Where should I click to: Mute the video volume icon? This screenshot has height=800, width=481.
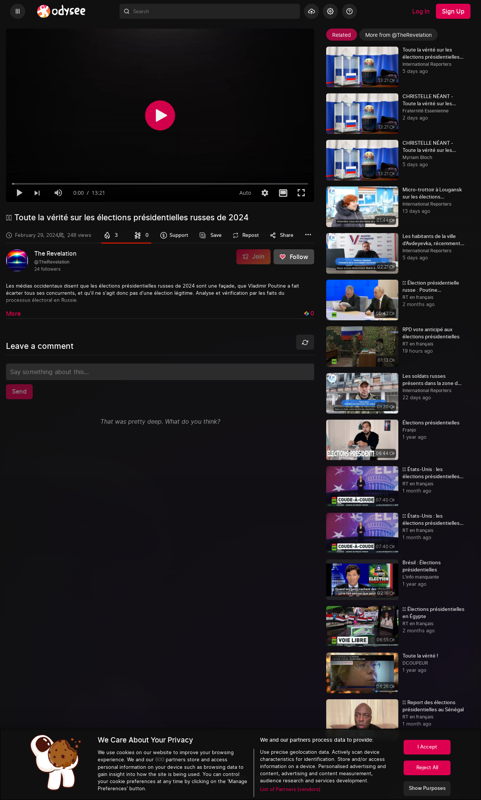pyautogui.click(x=58, y=193)
